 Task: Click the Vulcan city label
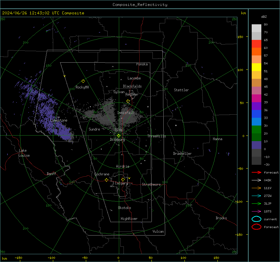click(158, 231)
